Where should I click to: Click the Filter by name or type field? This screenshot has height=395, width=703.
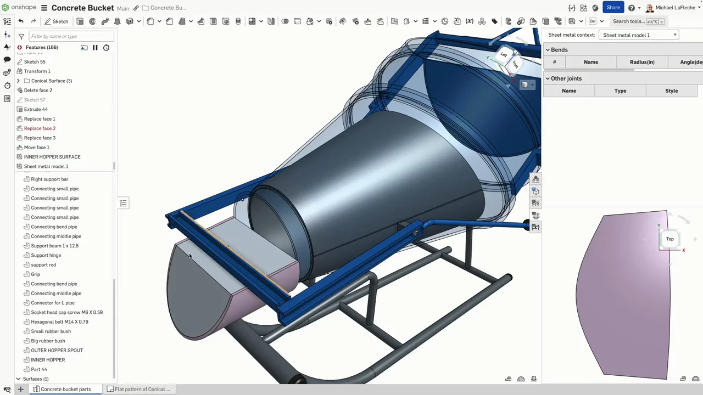[x=71, y=36]
